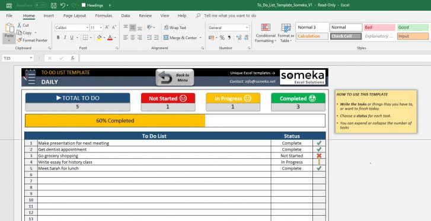Click Merge & Center button

click(x=181, y=38)
